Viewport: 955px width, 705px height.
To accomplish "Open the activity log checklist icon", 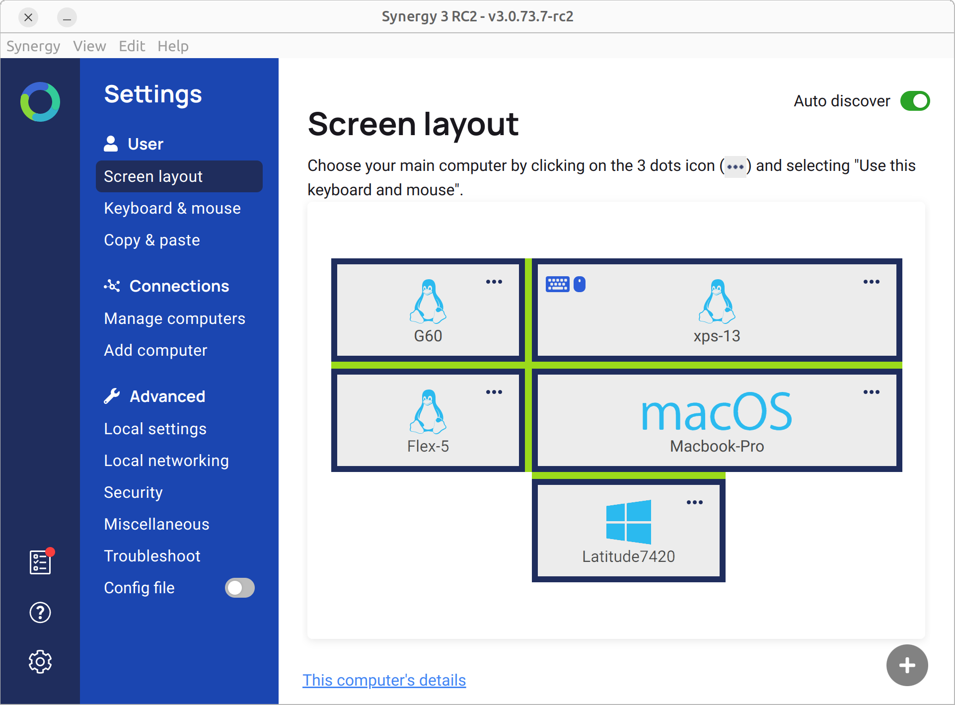I will click(40, 561).
